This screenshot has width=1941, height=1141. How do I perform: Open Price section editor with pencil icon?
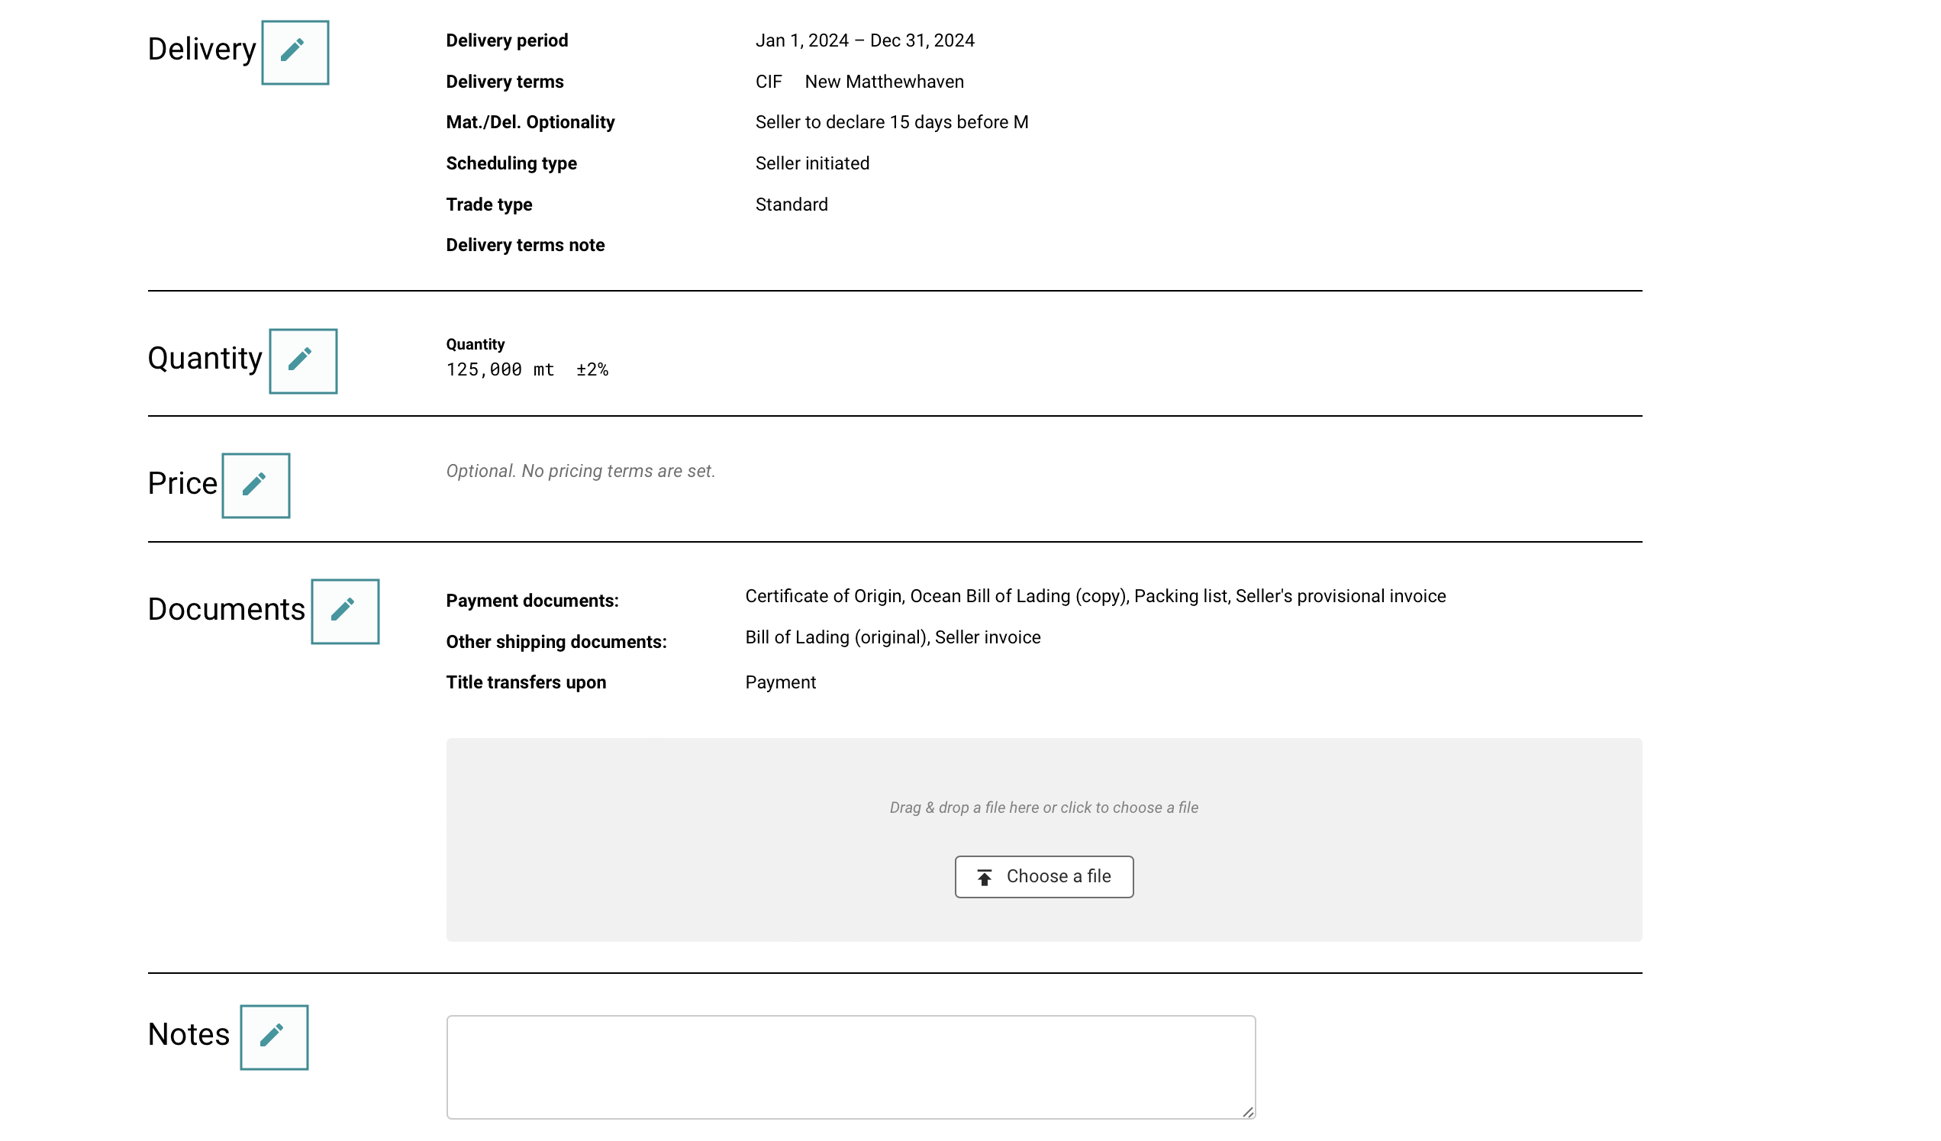click(256, 485)
